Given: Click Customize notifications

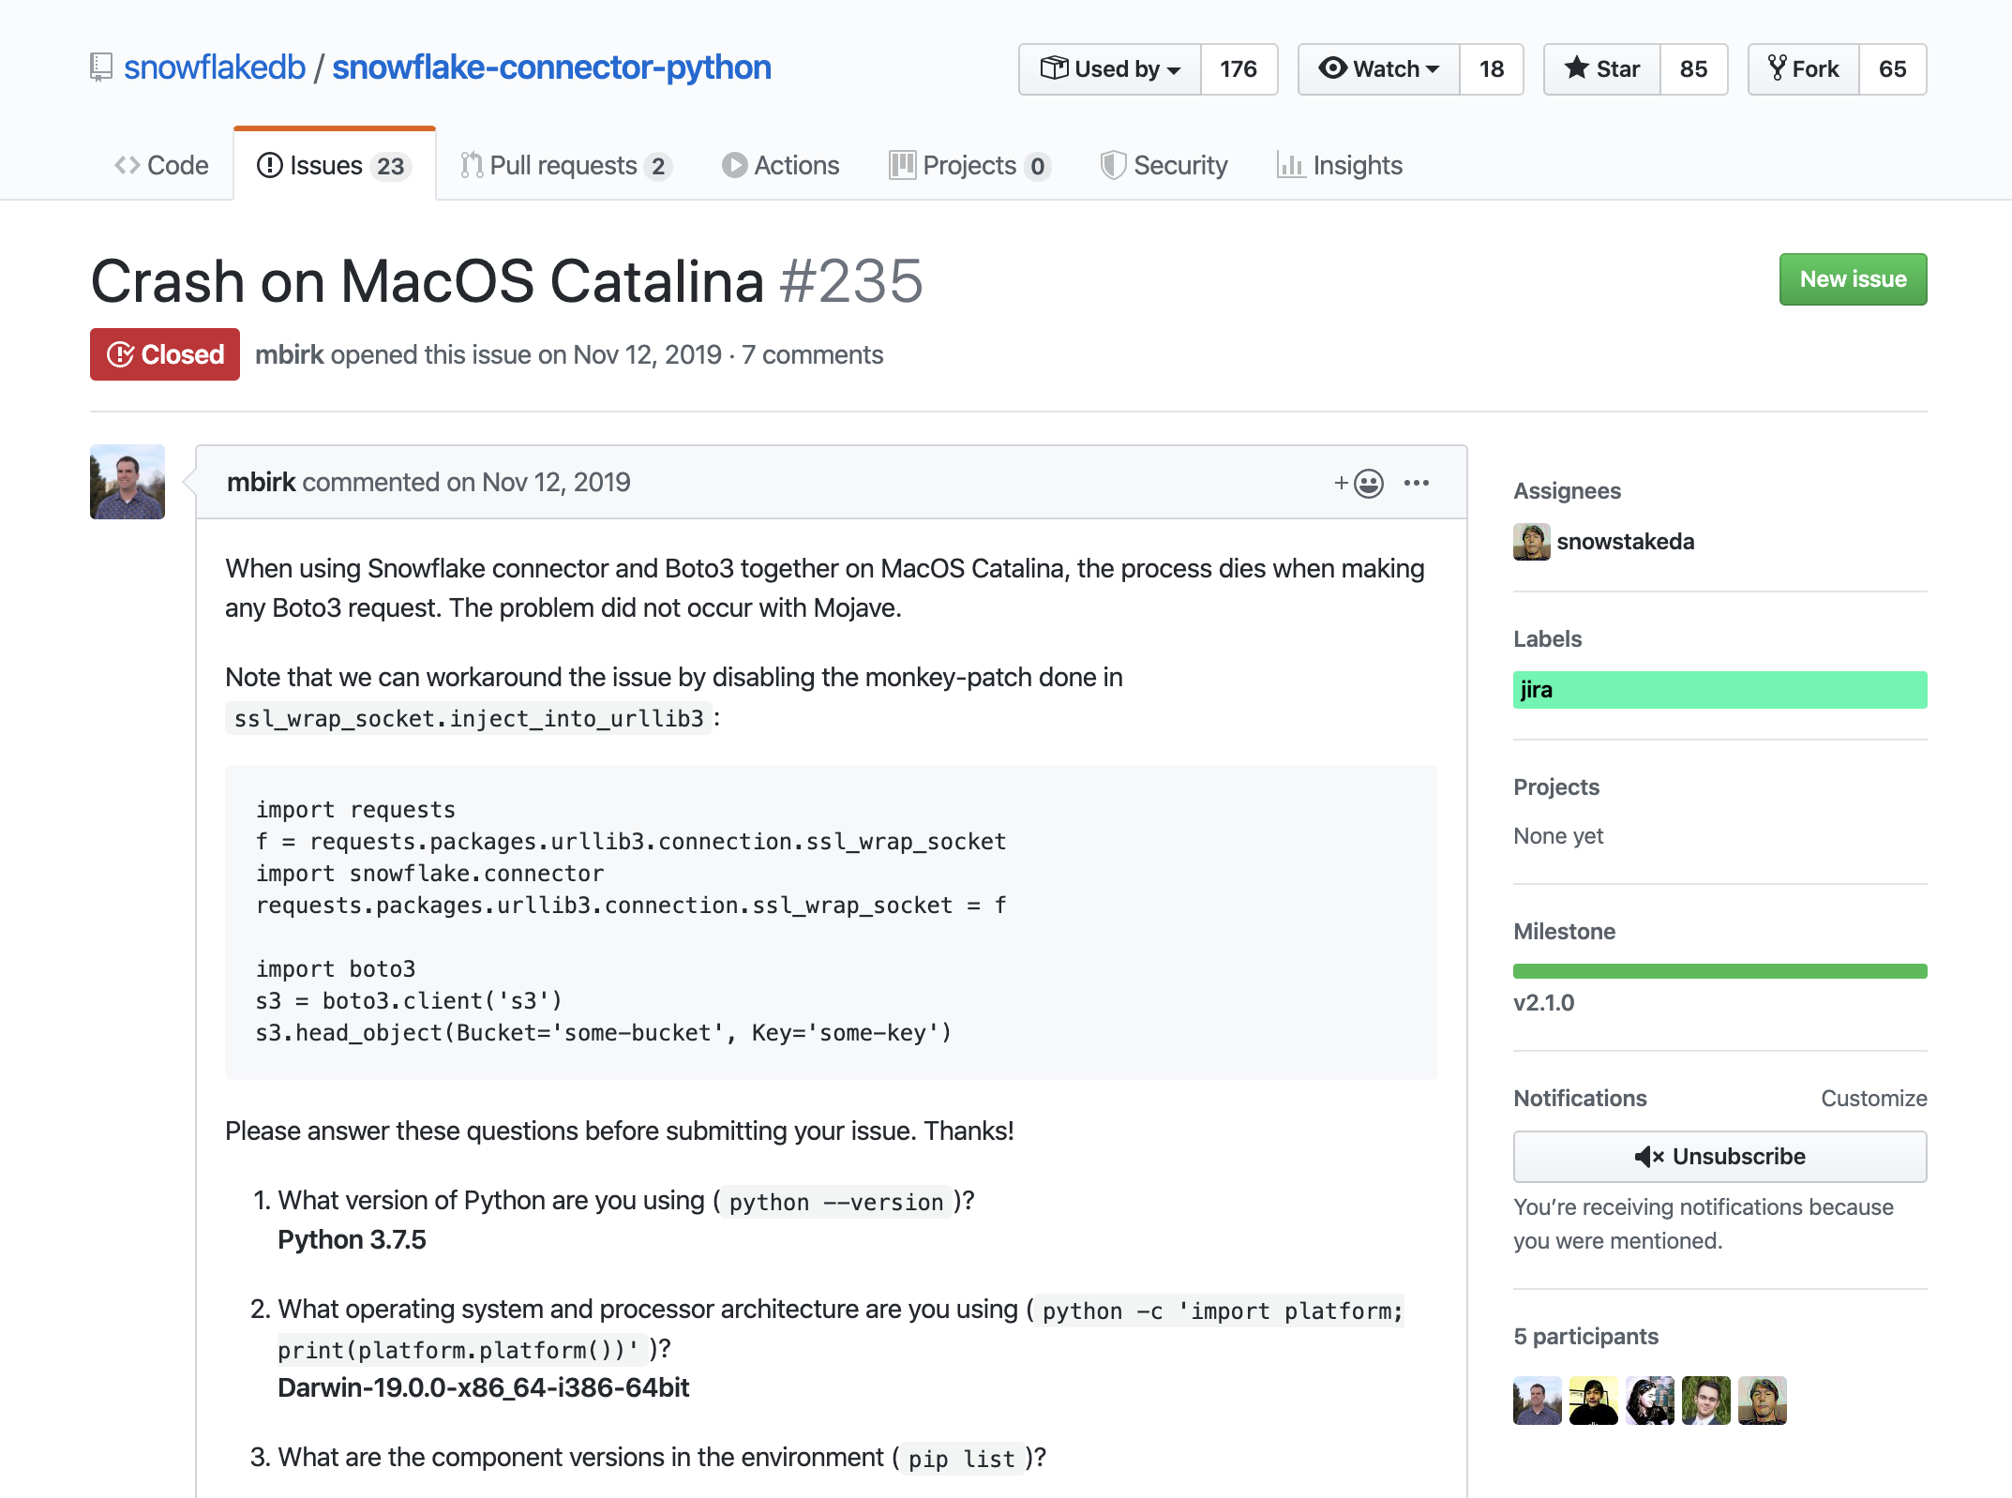Looking at the screenshot, I should 1873,1099.
